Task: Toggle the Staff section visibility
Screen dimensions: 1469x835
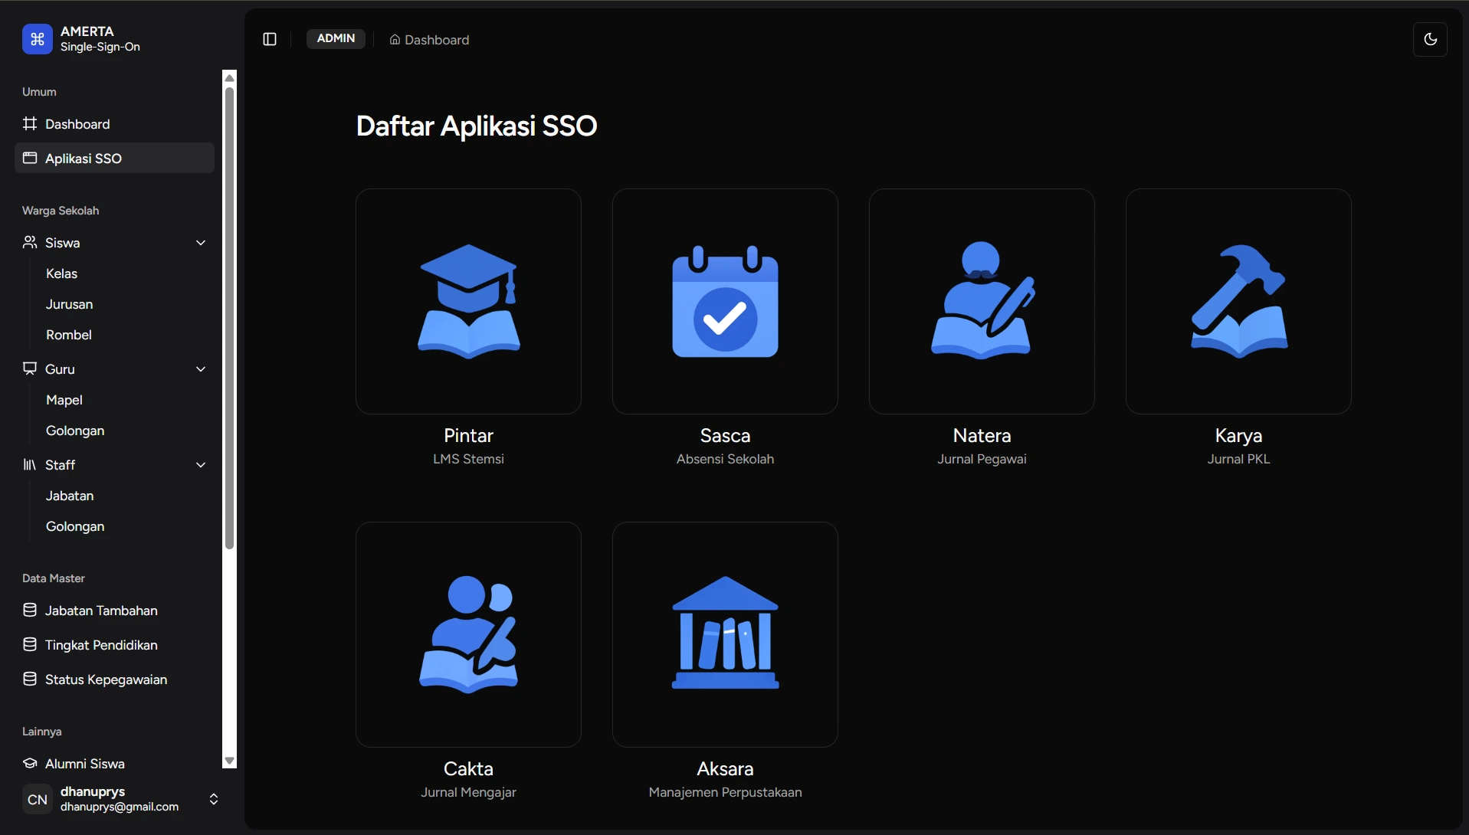Action: click(x=201, y=465)
